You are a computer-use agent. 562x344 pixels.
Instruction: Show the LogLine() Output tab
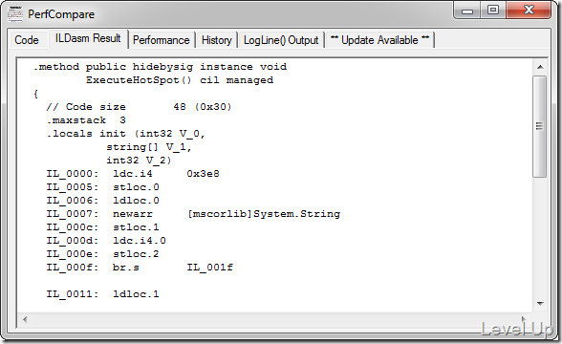[281, 40]
